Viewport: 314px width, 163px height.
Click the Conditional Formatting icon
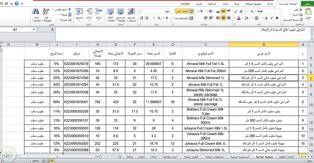point(131,11)
